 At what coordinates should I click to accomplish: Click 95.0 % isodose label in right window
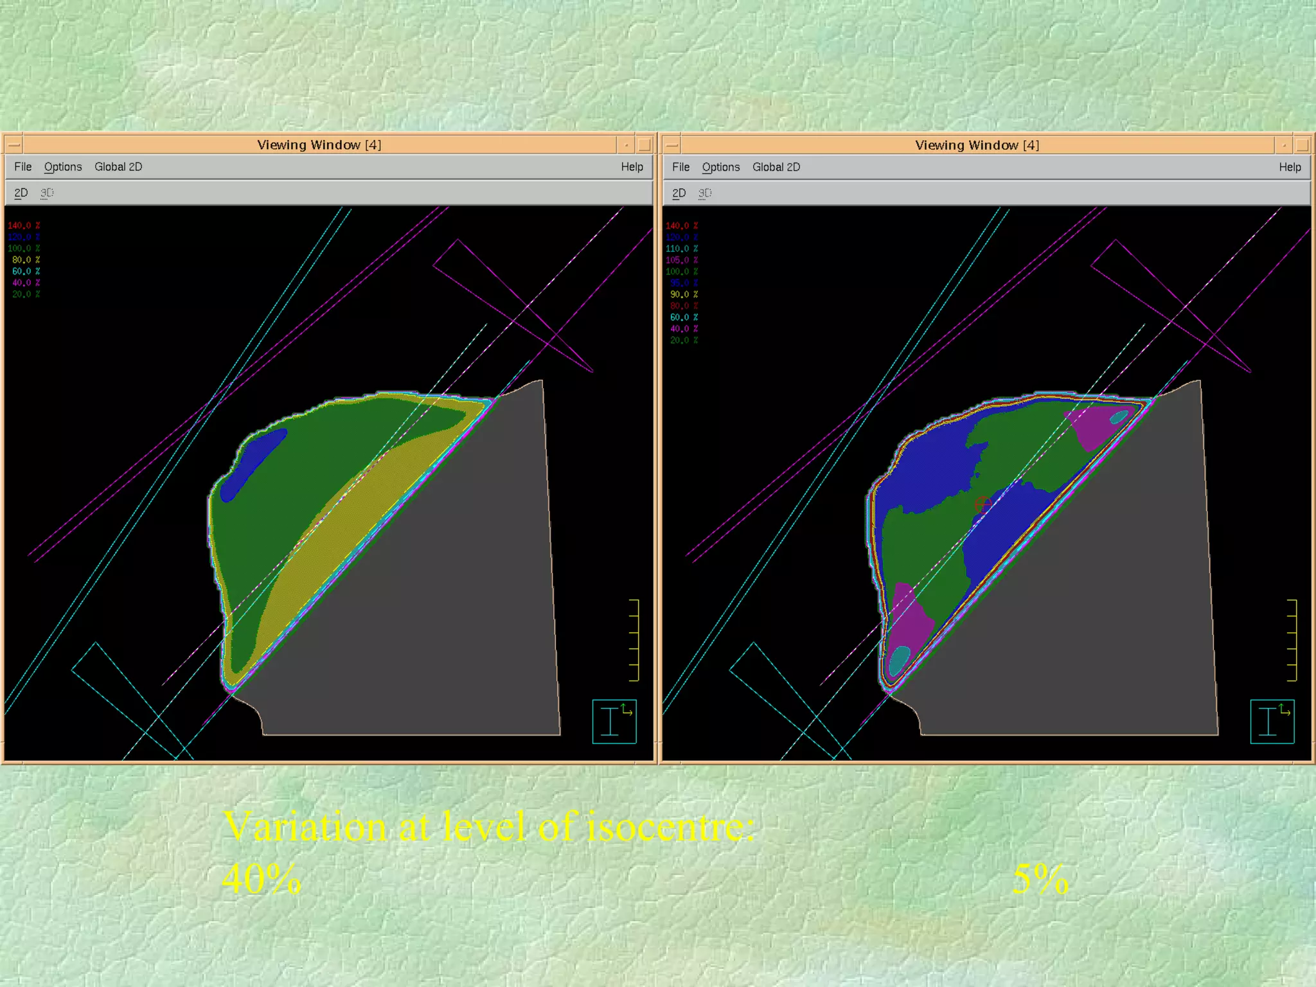tap(684, 283)
